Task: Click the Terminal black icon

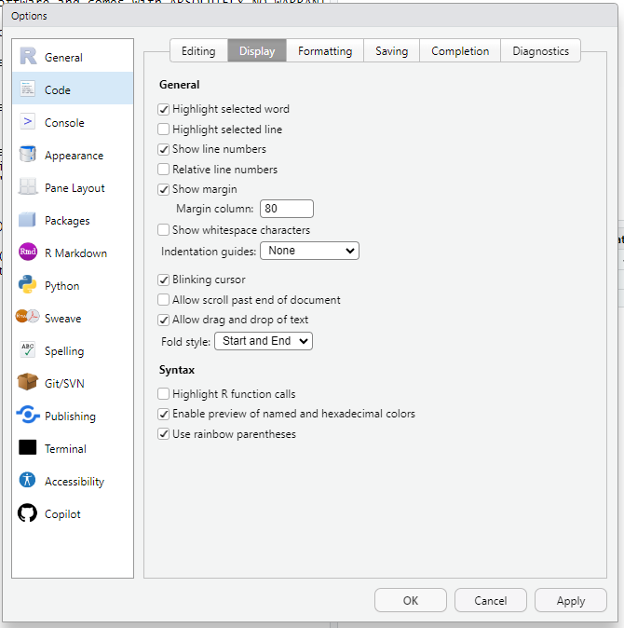Action: coord(28,448)
